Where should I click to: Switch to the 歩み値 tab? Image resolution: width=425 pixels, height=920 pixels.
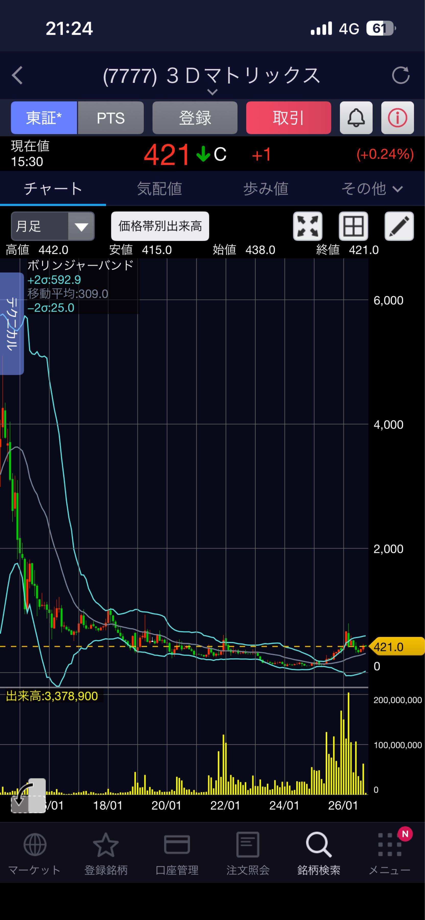pyautogui.click(x=265, y=189)
